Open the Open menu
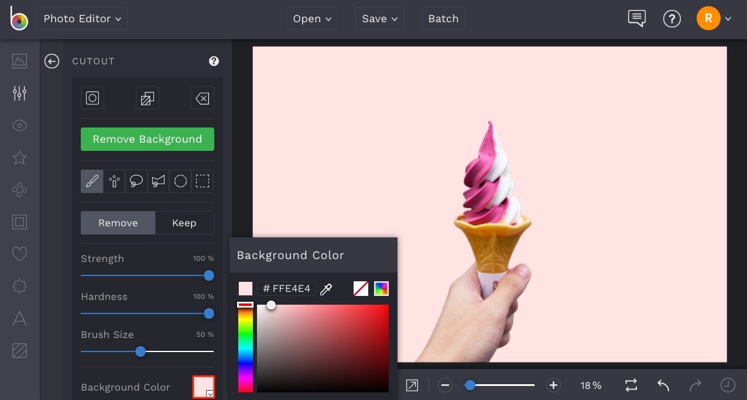Screen dimensions: 747x400 tap(312, 18)
